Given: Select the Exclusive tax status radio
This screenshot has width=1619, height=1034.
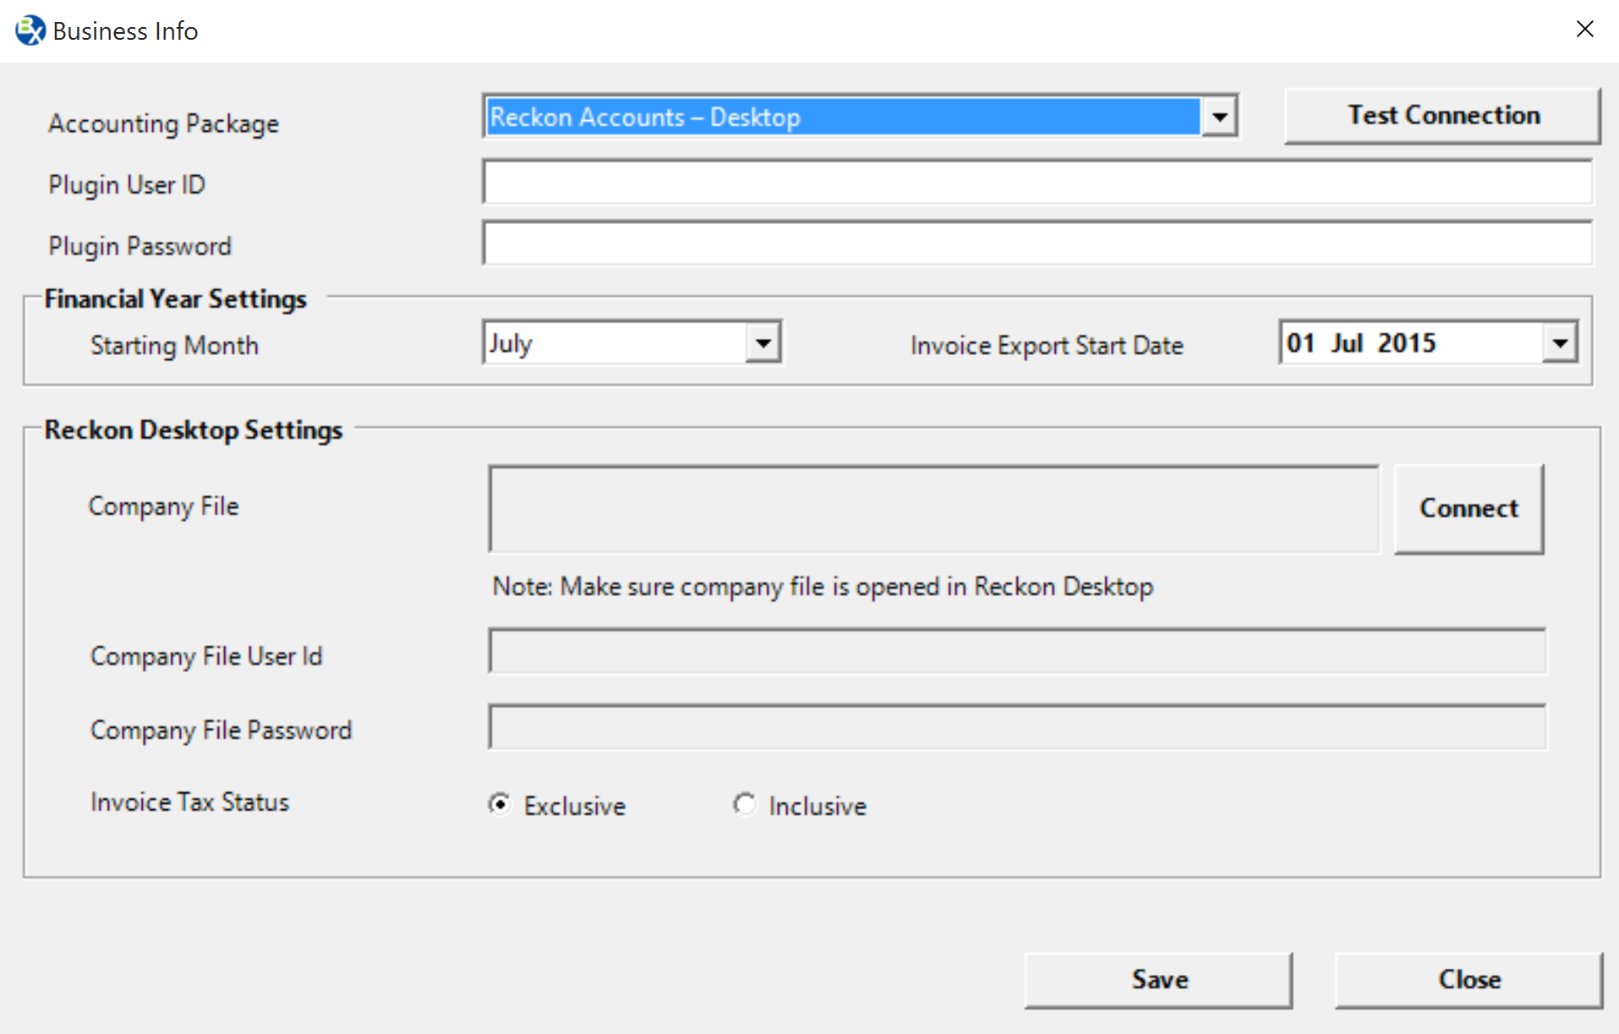Looking at the screenshot, I should pos(500,804).
